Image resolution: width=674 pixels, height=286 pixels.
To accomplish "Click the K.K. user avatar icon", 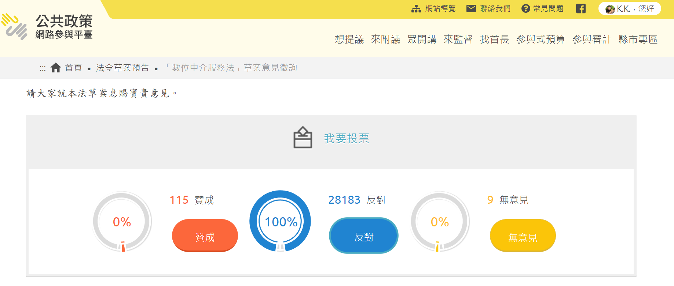I will 610,9.
